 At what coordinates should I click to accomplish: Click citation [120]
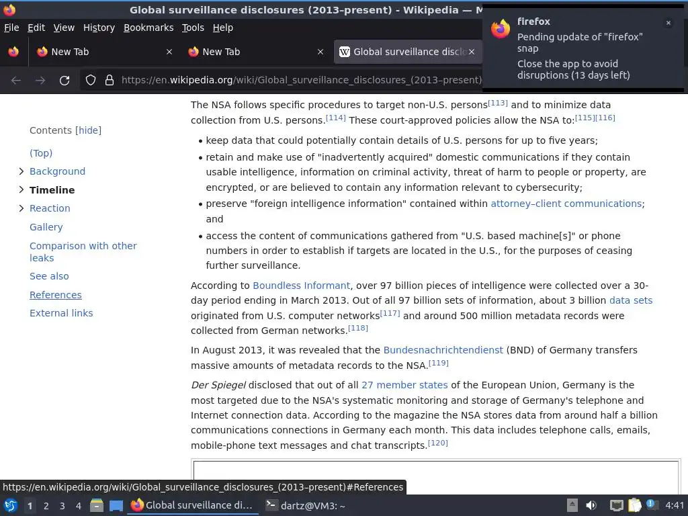pos(438,443)
